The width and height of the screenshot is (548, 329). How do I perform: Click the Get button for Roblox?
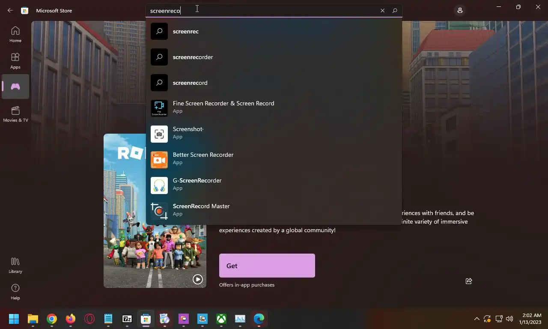[267, 266]
